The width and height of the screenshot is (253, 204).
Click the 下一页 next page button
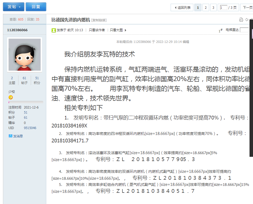coord(247,8)
